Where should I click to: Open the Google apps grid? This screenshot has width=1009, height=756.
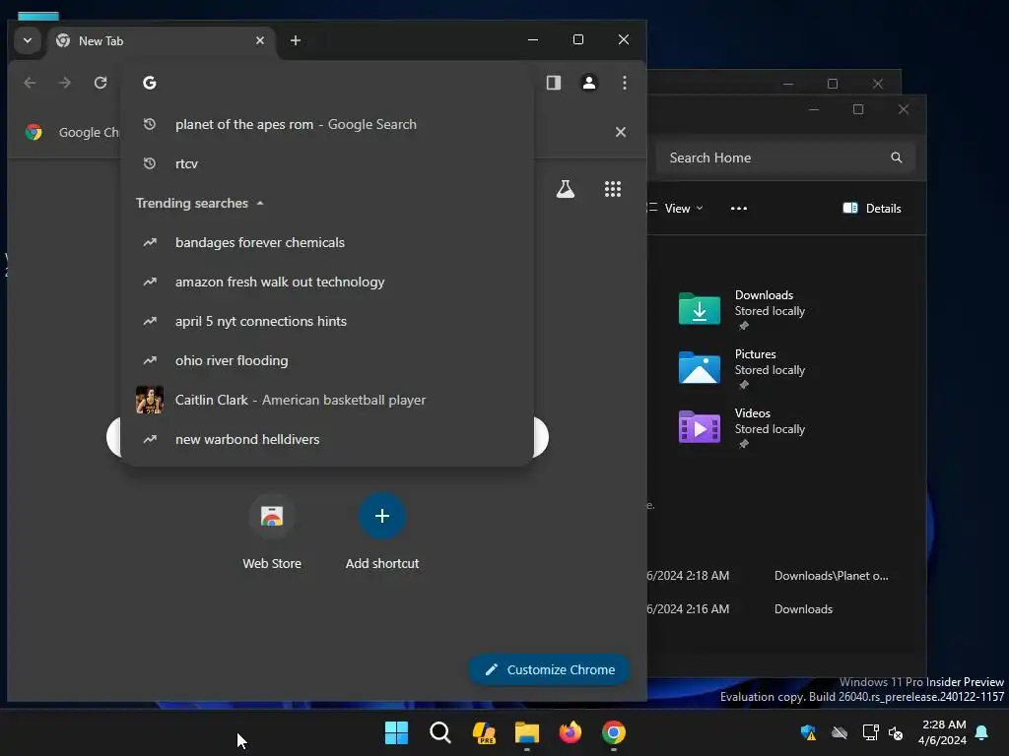[x=613, y=189]
